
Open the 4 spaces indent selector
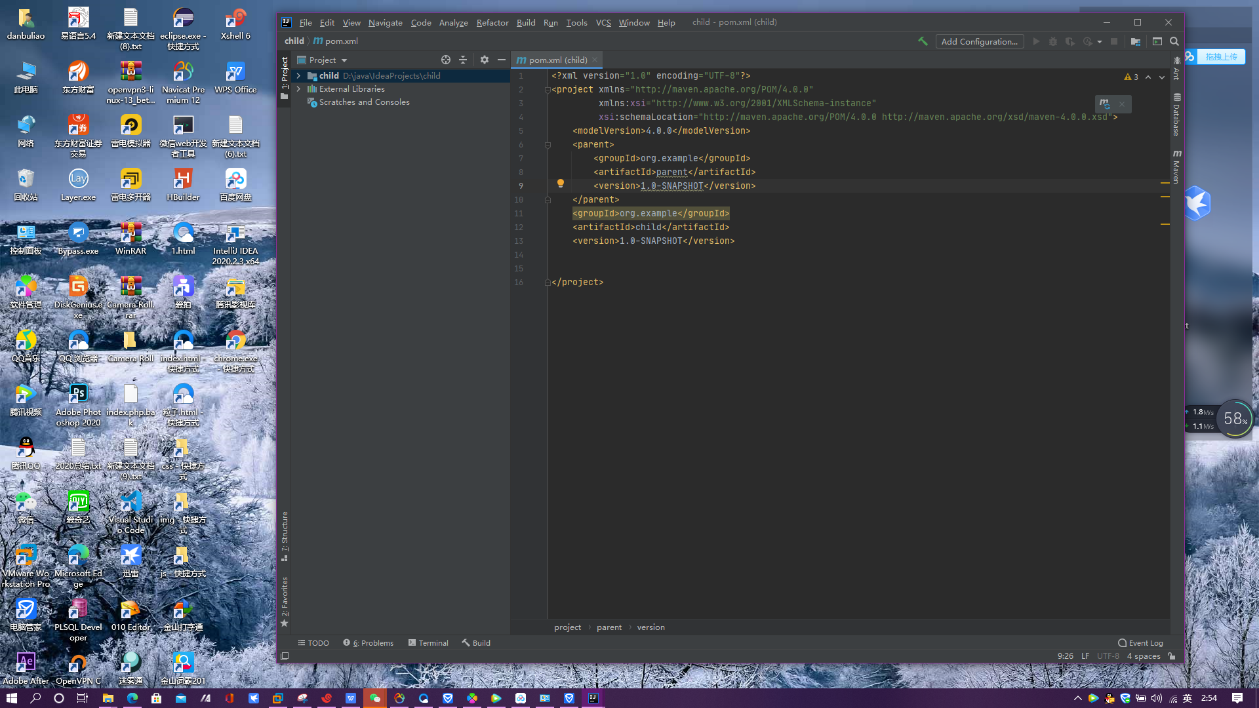1144,656
